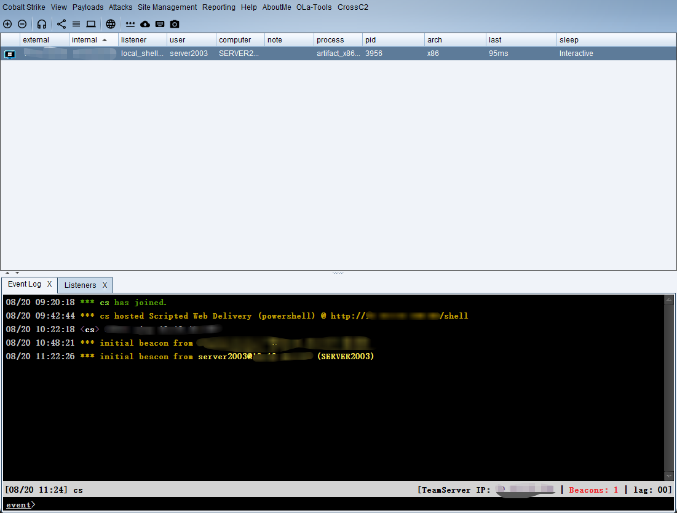Click the split pane divider grip handle

338,273
